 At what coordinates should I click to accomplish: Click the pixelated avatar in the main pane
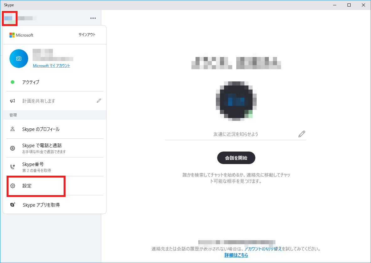236,101
